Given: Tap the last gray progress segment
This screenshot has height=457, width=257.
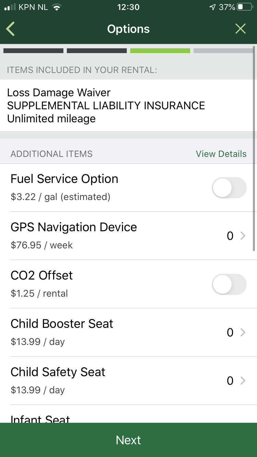Looking at the screenshot, I should click(223, 51).
